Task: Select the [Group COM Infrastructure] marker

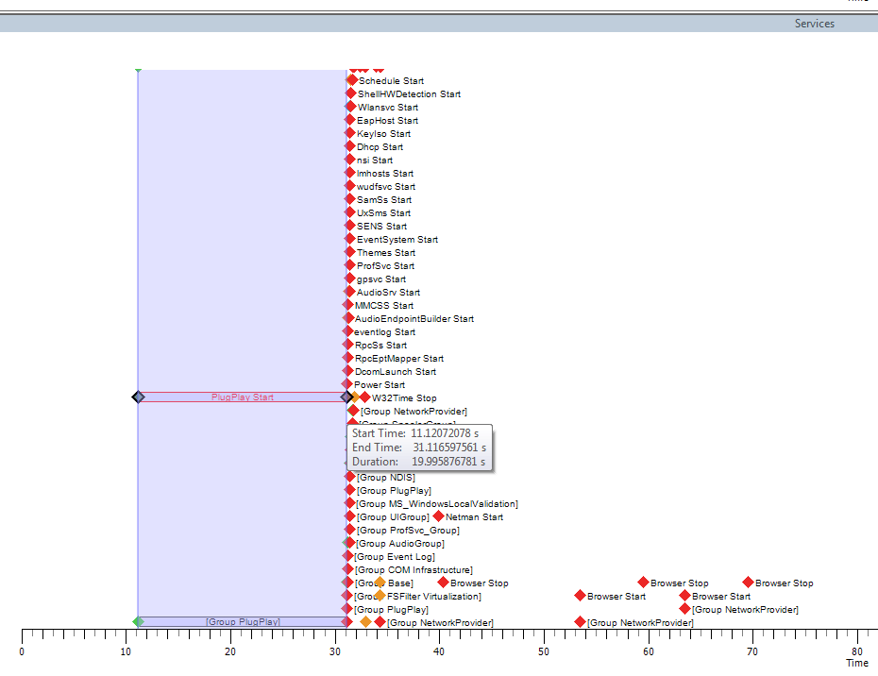Action: (x=348, y=569)
